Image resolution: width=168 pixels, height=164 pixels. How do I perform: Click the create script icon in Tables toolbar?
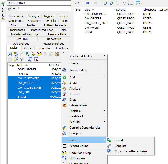pos(10,54)
